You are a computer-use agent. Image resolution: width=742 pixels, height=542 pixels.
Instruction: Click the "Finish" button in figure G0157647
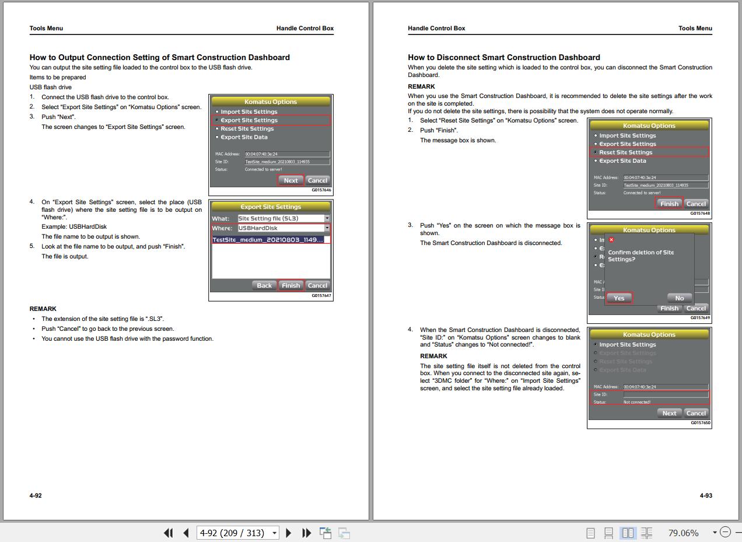coord(290,285)
